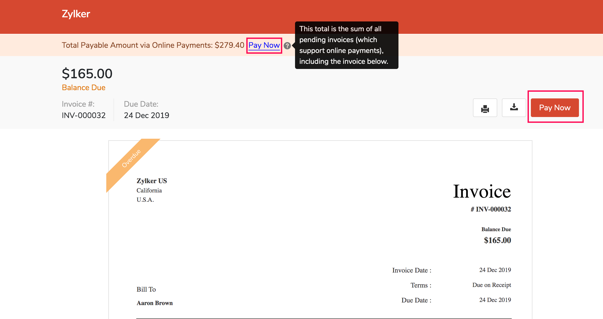603x319 pixels.
Task: Click the Zylker logo header
Action: tap(76, 14)
